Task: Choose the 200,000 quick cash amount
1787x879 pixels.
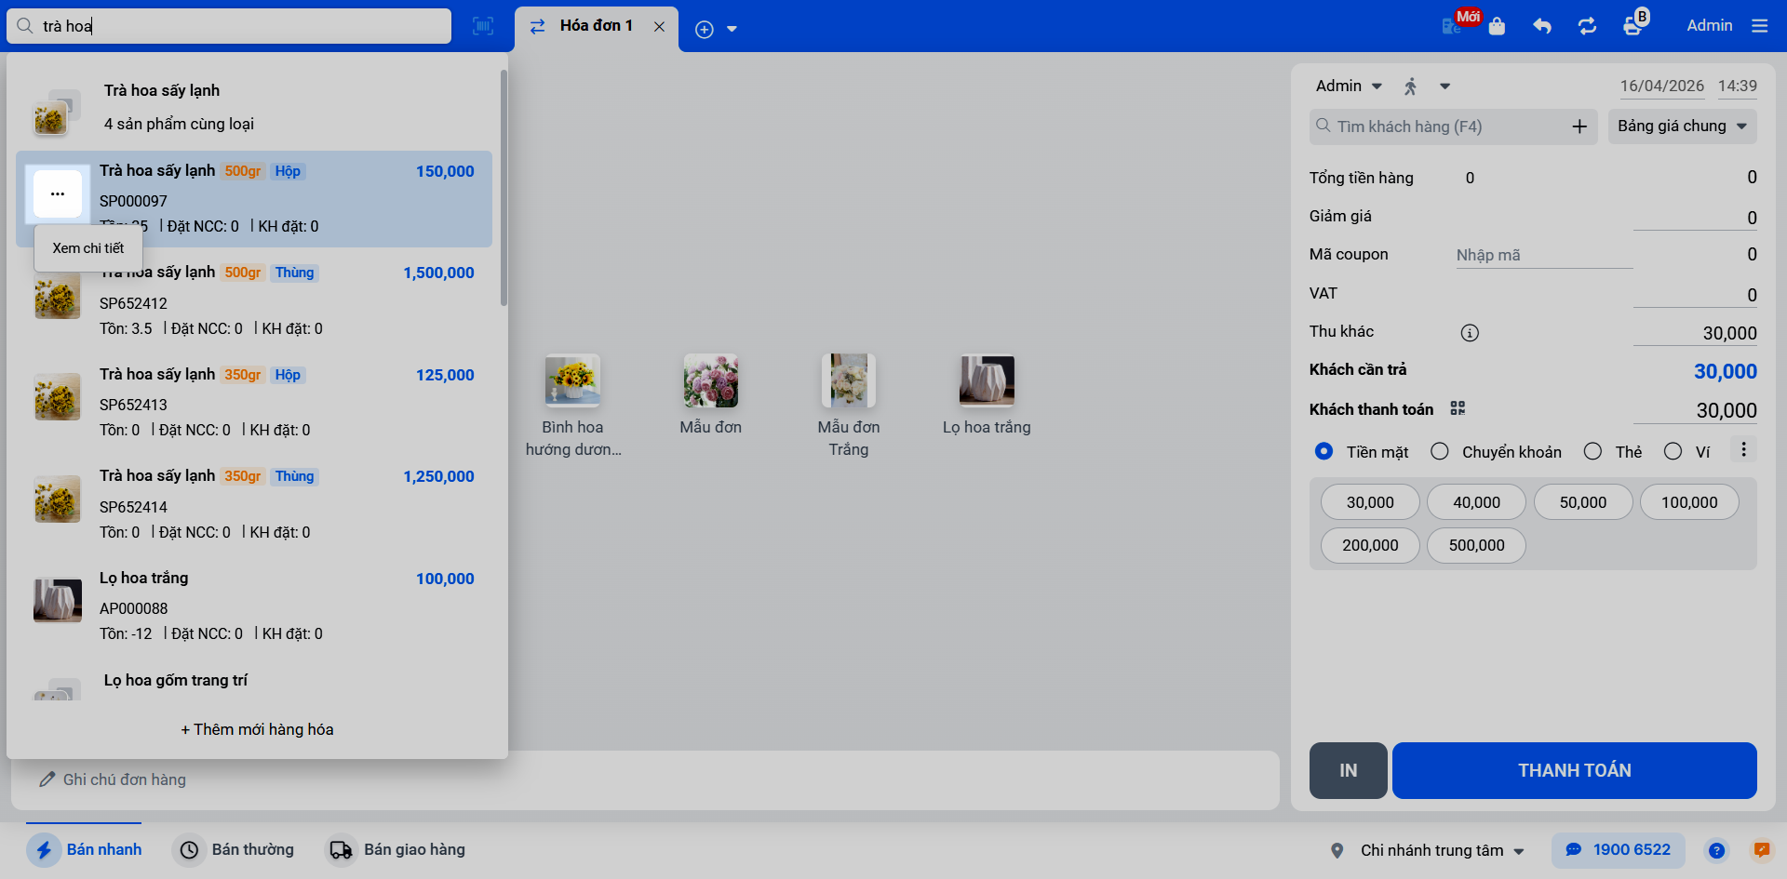Action: tap(1370, 545)
